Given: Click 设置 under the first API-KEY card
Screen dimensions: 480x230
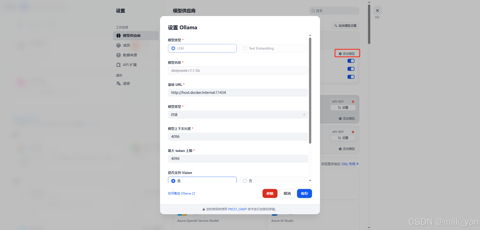Looking at the screenshot, I should click(343, 108).
